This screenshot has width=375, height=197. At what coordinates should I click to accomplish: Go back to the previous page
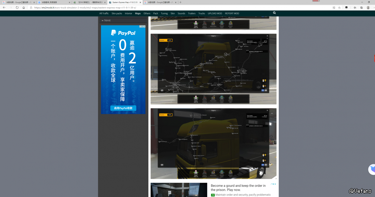(4, 8)
